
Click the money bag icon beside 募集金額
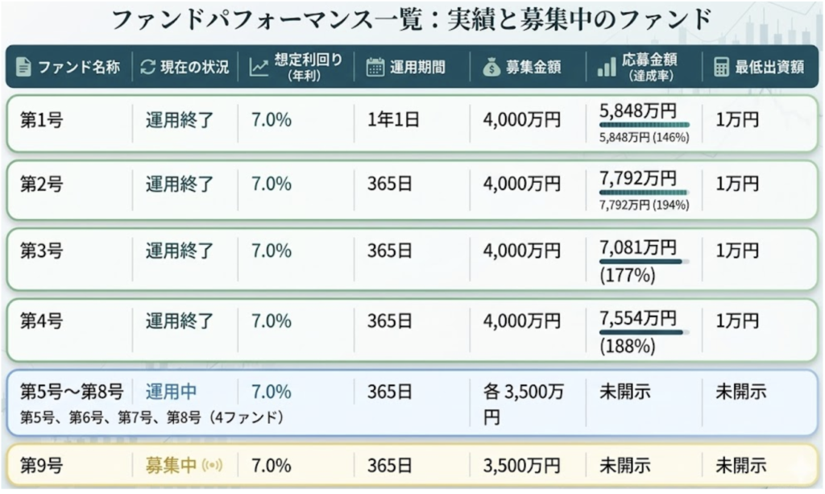click(491, 68)
